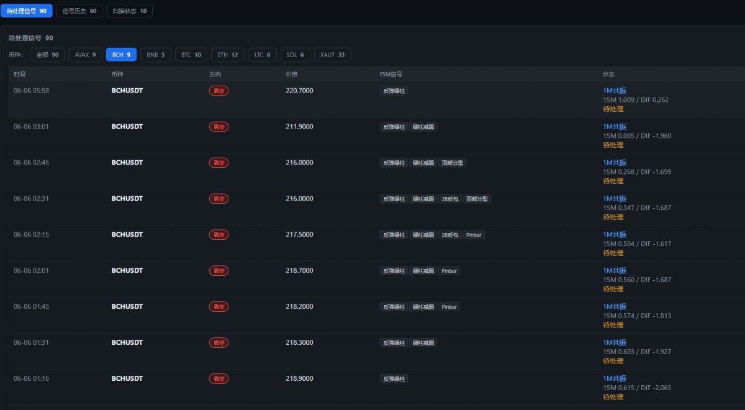Open the 扫描状态 10 tab

[129, 11]
